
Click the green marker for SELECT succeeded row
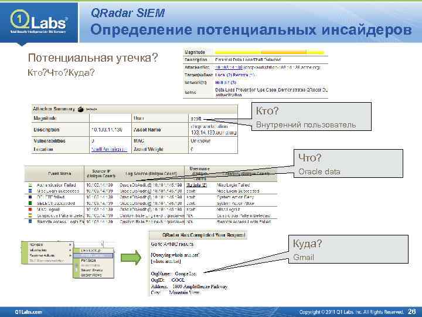[x=30, y=203]
